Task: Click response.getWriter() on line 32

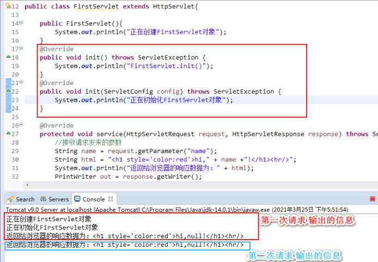Action: [160, 176]
